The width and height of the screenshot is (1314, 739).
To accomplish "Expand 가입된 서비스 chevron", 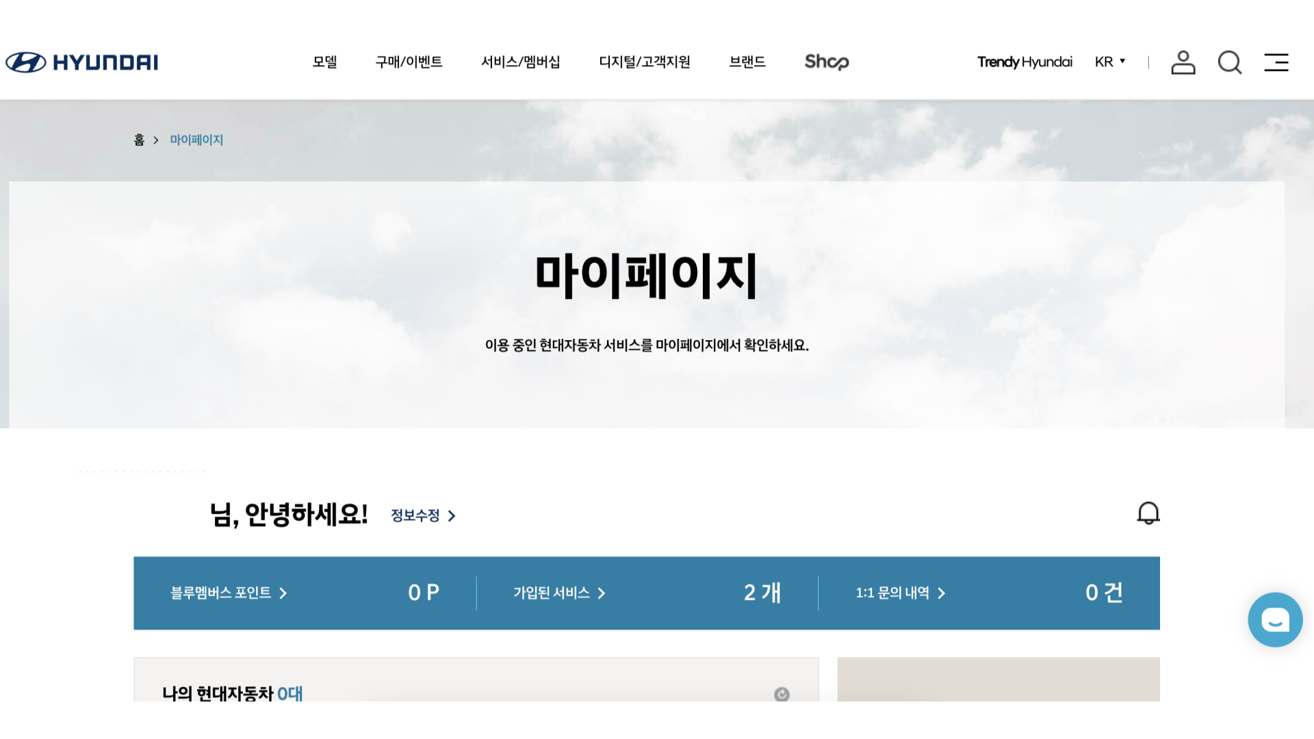I will (x=601, y=593).
